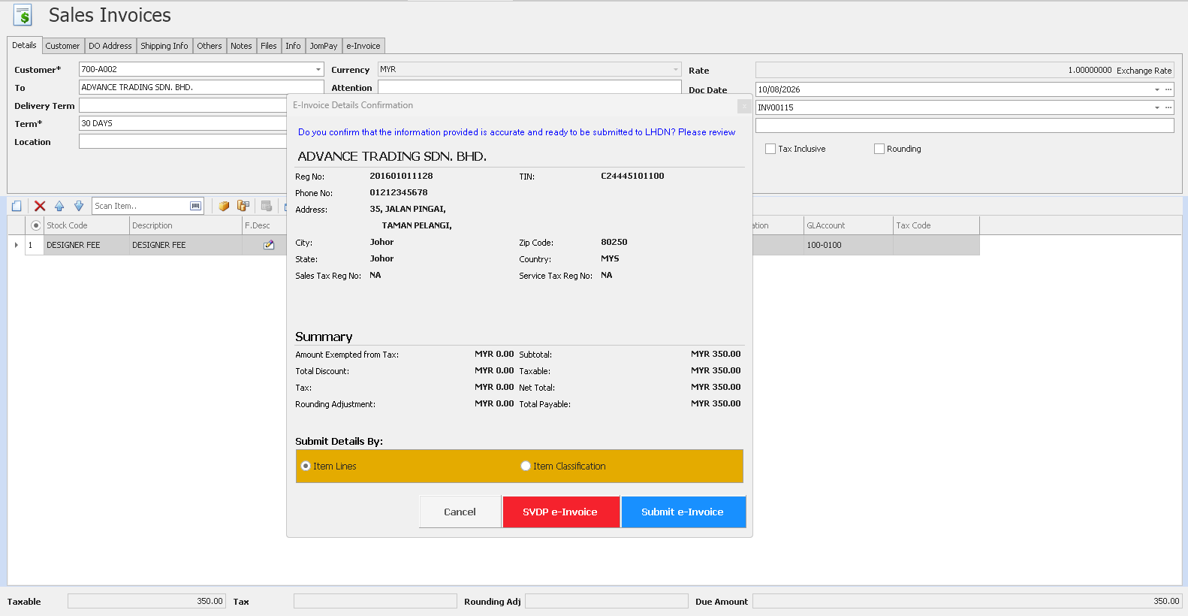The image size is (1188, 616).
Task: Click the stacked coins toolbar icon
Action: pyautogui.click(x=243, y=206)
